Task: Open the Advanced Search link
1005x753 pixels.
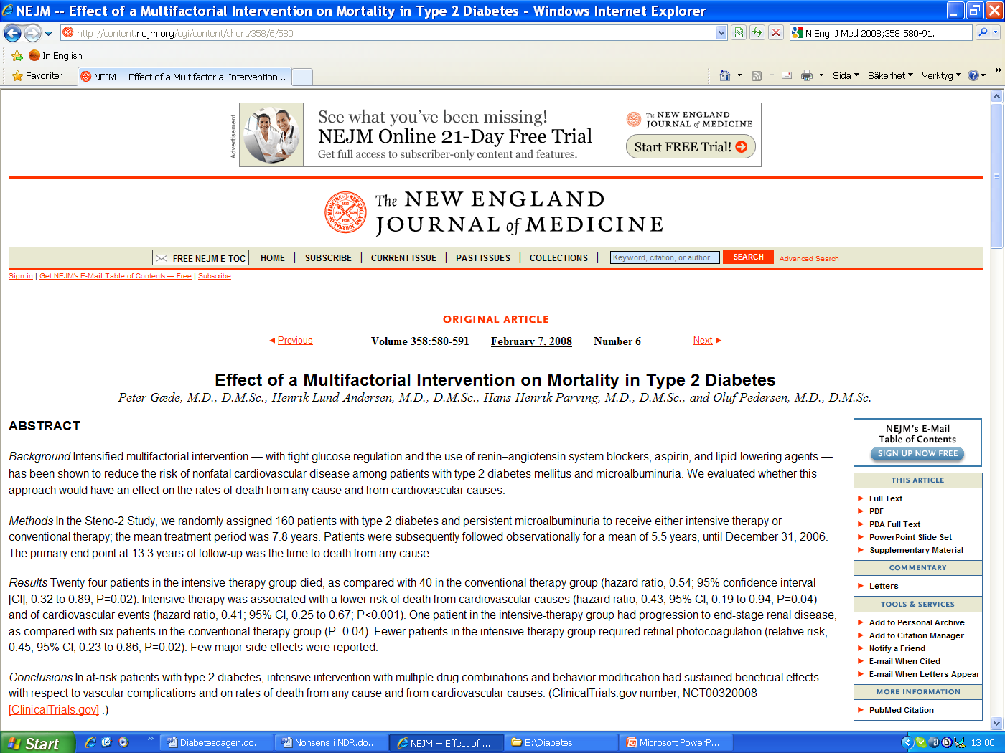Action: (x=809, y=259)
